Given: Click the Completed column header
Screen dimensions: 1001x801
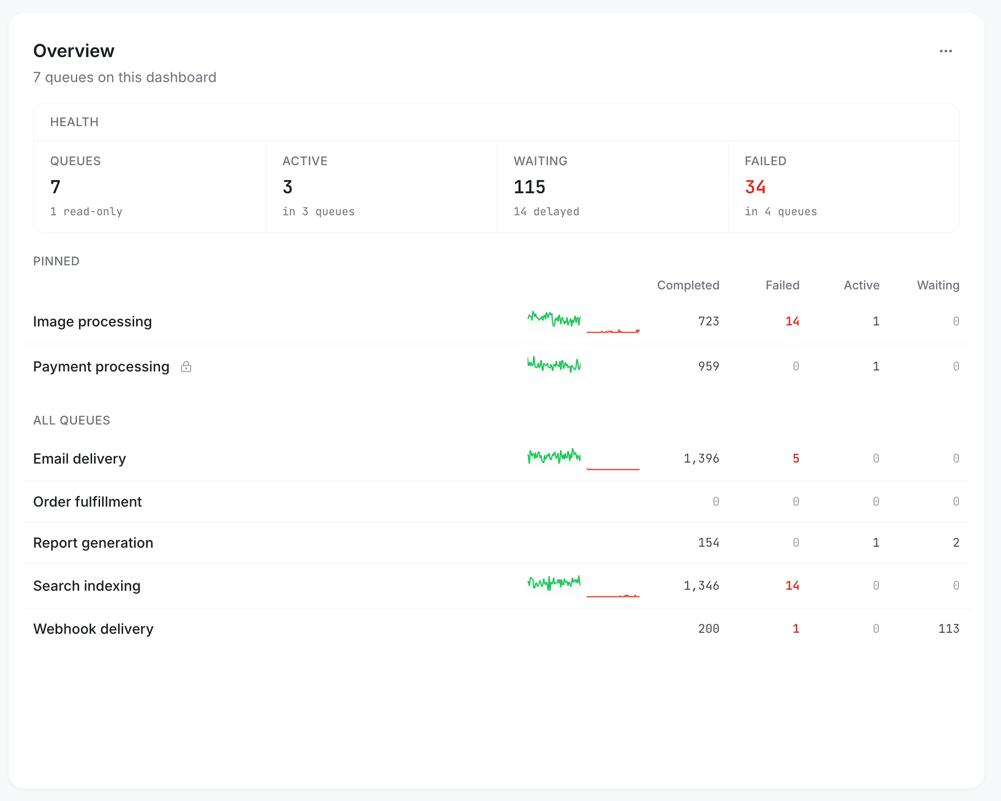Looking at the screenshot, I should click(x=688, y=285).
